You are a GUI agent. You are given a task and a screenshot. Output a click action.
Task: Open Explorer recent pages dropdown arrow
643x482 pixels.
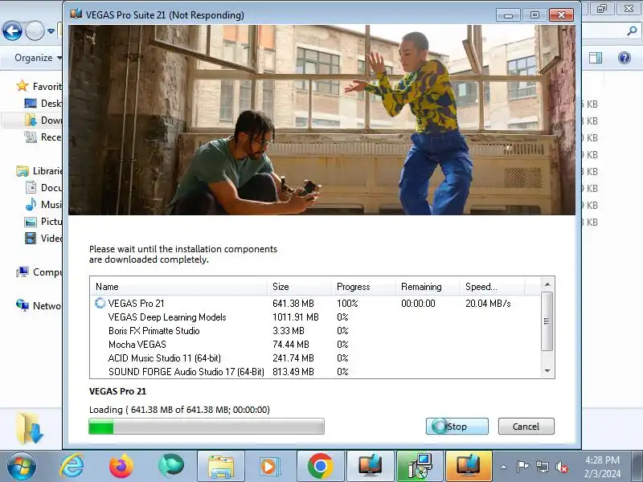coord(51,31)
